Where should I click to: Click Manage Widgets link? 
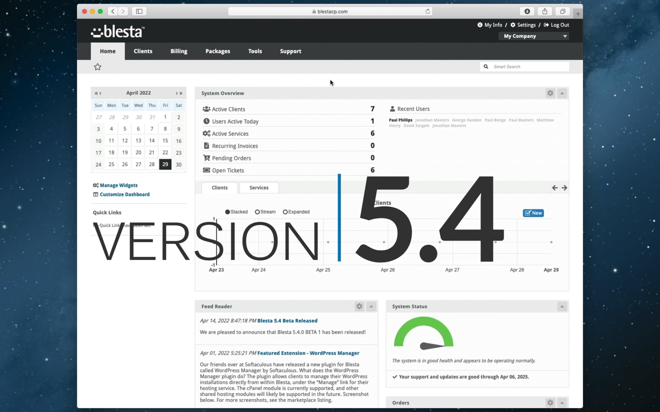point(119,185)
